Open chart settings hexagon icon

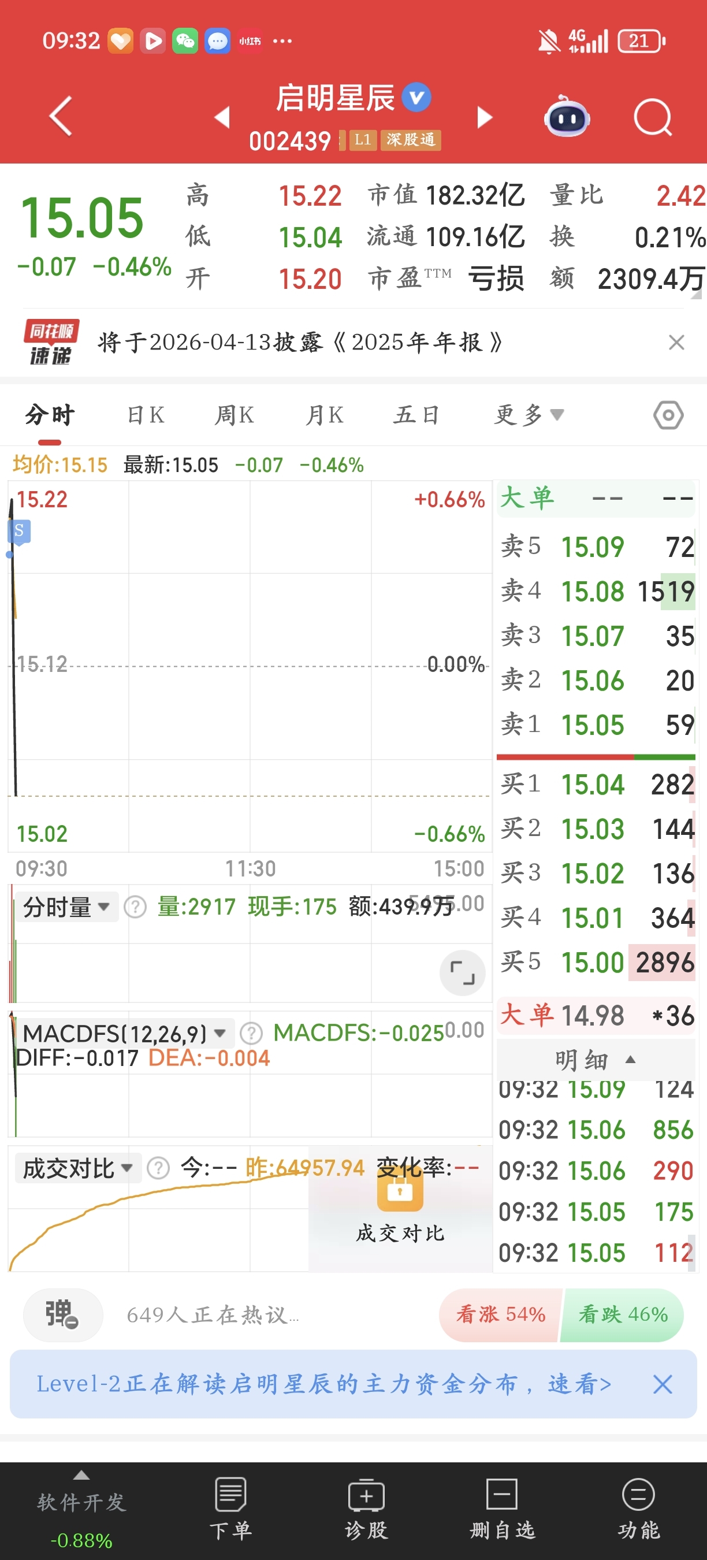[668, 415]
